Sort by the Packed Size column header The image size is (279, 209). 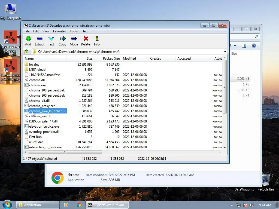107,59
